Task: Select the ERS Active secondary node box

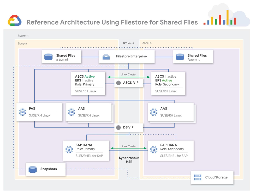Action: 168,84
